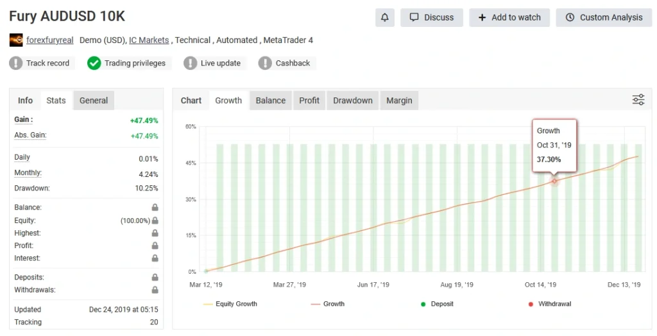Click the 37.30% value in the tooltip
The image size is (657, 336).
tap(549, 160)
